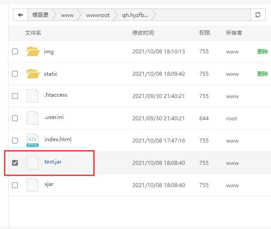Click the 所有者 column header

(234, 33)
